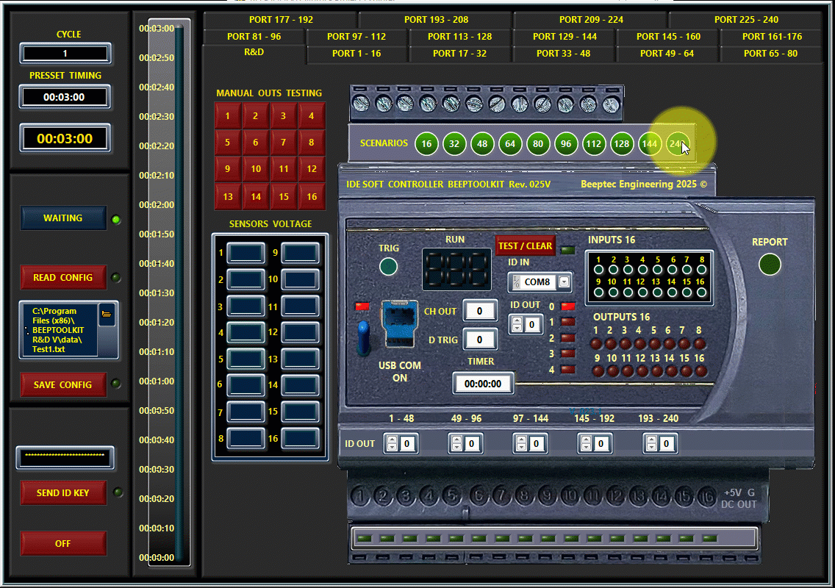Adjust ID OUT stepper for 145 - 192
Image resolution: width=835 pixels, height=588 pixels.
pos(587,444)
